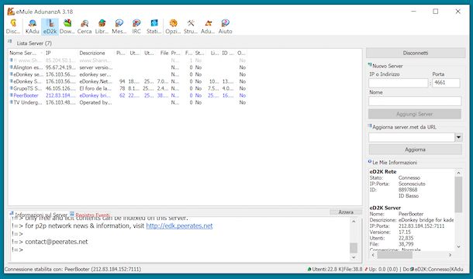Viewport: 473px width, 279px height.
Task: Switch to Informazioni sul Server tab
Action: 38,215
